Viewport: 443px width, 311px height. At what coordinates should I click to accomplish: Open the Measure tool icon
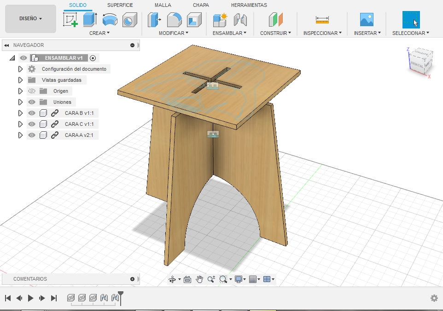coord(322,20)
